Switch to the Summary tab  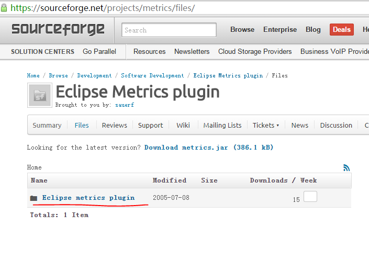[x=47, y=126]
